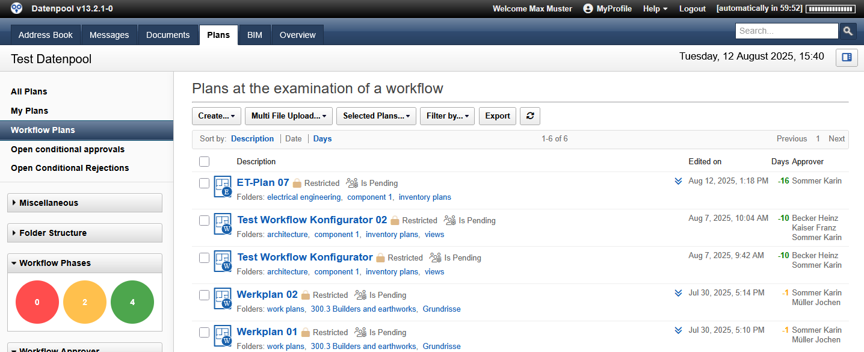Switch to the BIM tab
The height and width of the screenshot is (352, 864).
click(254, 35)
